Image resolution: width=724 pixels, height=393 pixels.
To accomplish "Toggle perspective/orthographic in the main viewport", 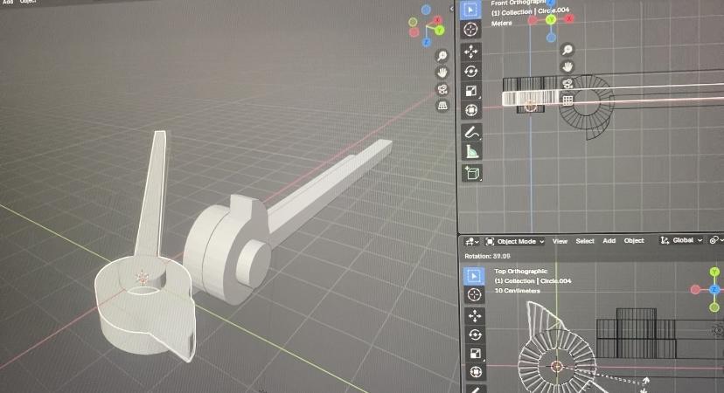I will click(443, 106).
